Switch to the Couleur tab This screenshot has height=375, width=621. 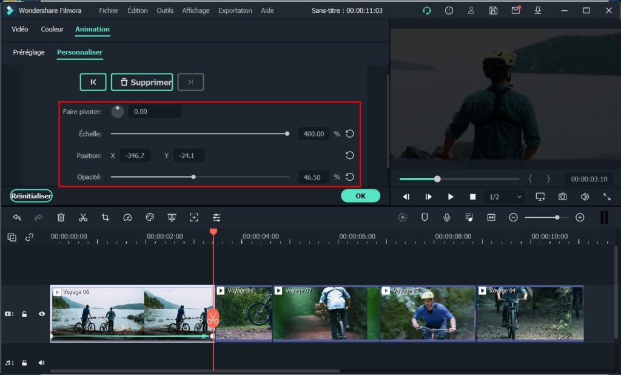pyautogui.click(x=52, y=29)
